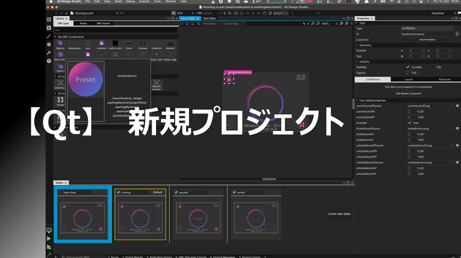Screen dimensions: 461x258
Task: Click Edit Master Component button
Action: point(408,94)
